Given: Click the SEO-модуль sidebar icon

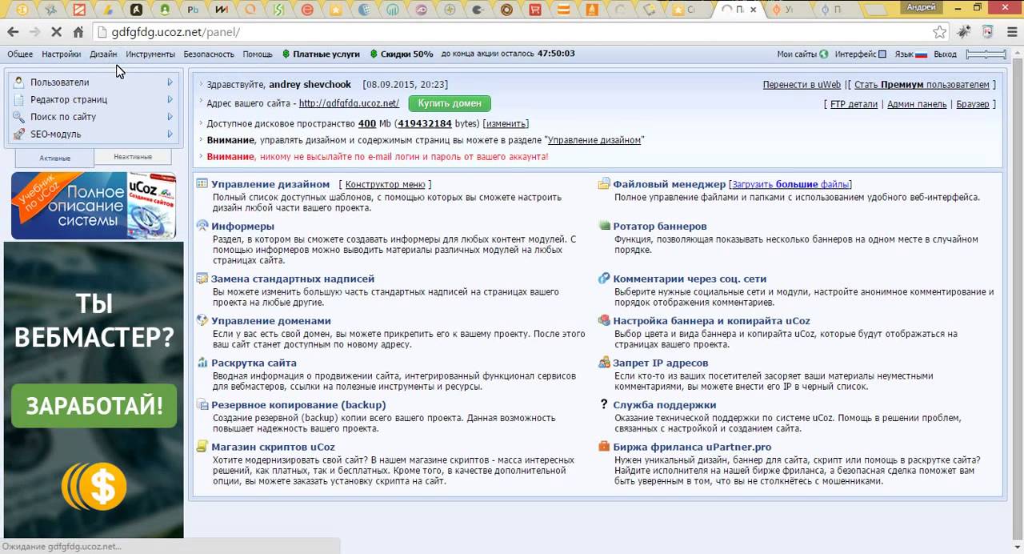Looking at the screenshot, I should pos(19,134).
